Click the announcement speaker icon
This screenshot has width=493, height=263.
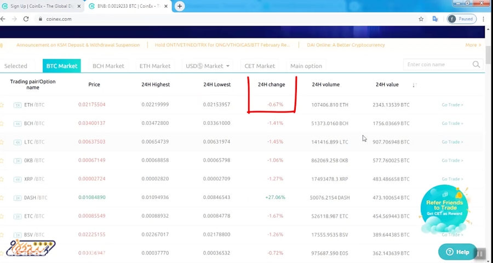tap(1, 45)
